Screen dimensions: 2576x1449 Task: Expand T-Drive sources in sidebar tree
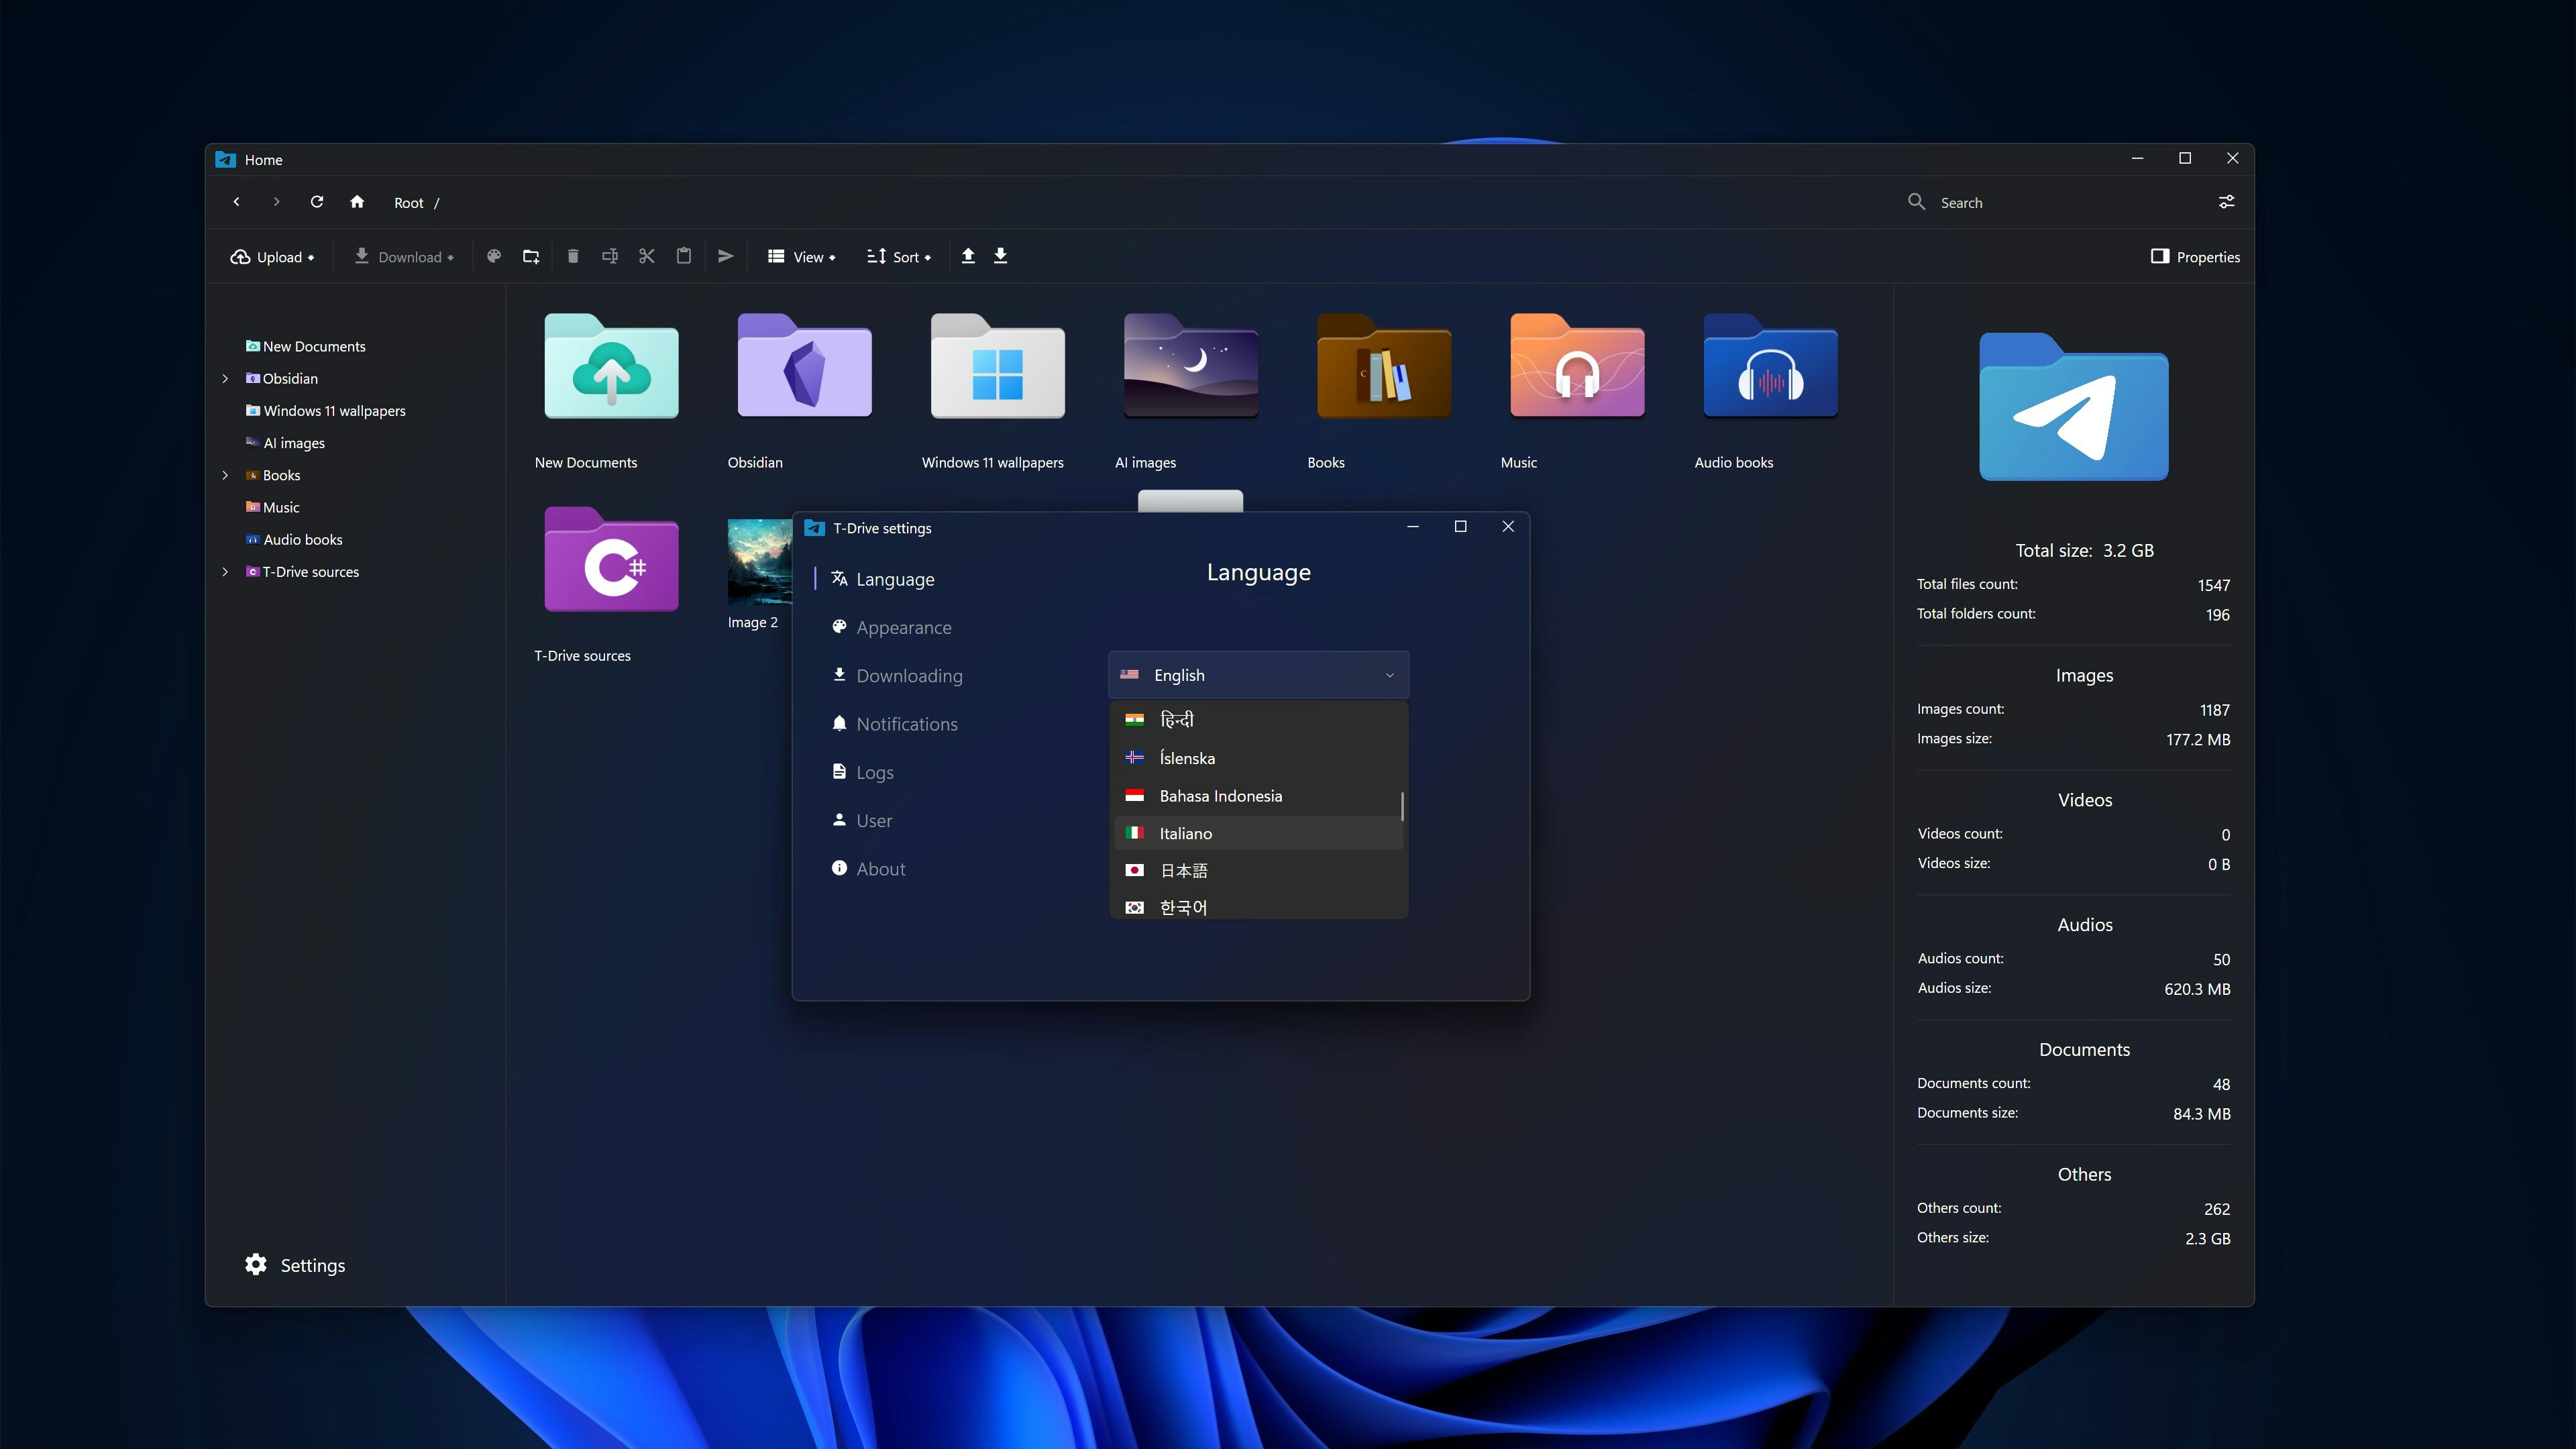(x=225, y=572)
